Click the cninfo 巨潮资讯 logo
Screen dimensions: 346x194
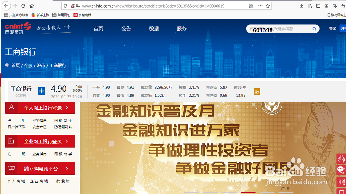[x=18, y=28]
